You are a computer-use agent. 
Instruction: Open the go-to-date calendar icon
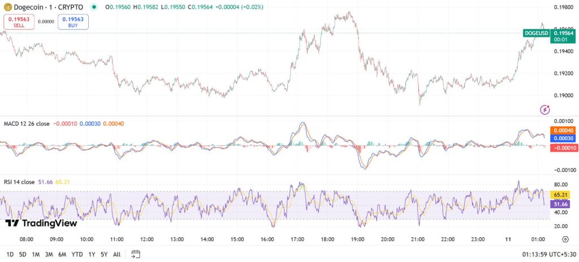135,254
